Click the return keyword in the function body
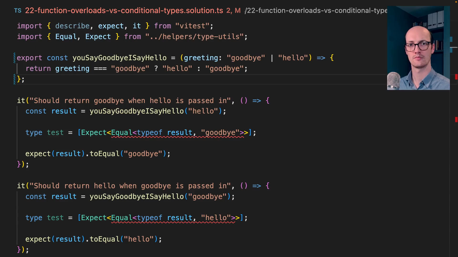The height and width of the screenshot is (257, 458). (x=38, y=69)
